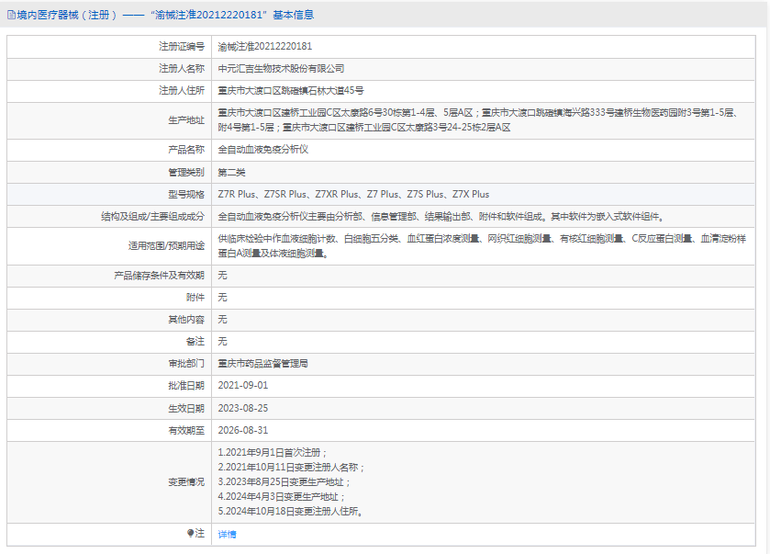Click the 型号规格 label
Image resolution: width=770 pixels, height=554 pixels.
(186, 194)
